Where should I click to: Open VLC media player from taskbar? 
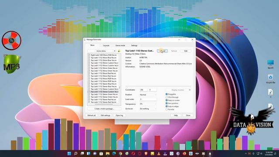click(159, 154)
